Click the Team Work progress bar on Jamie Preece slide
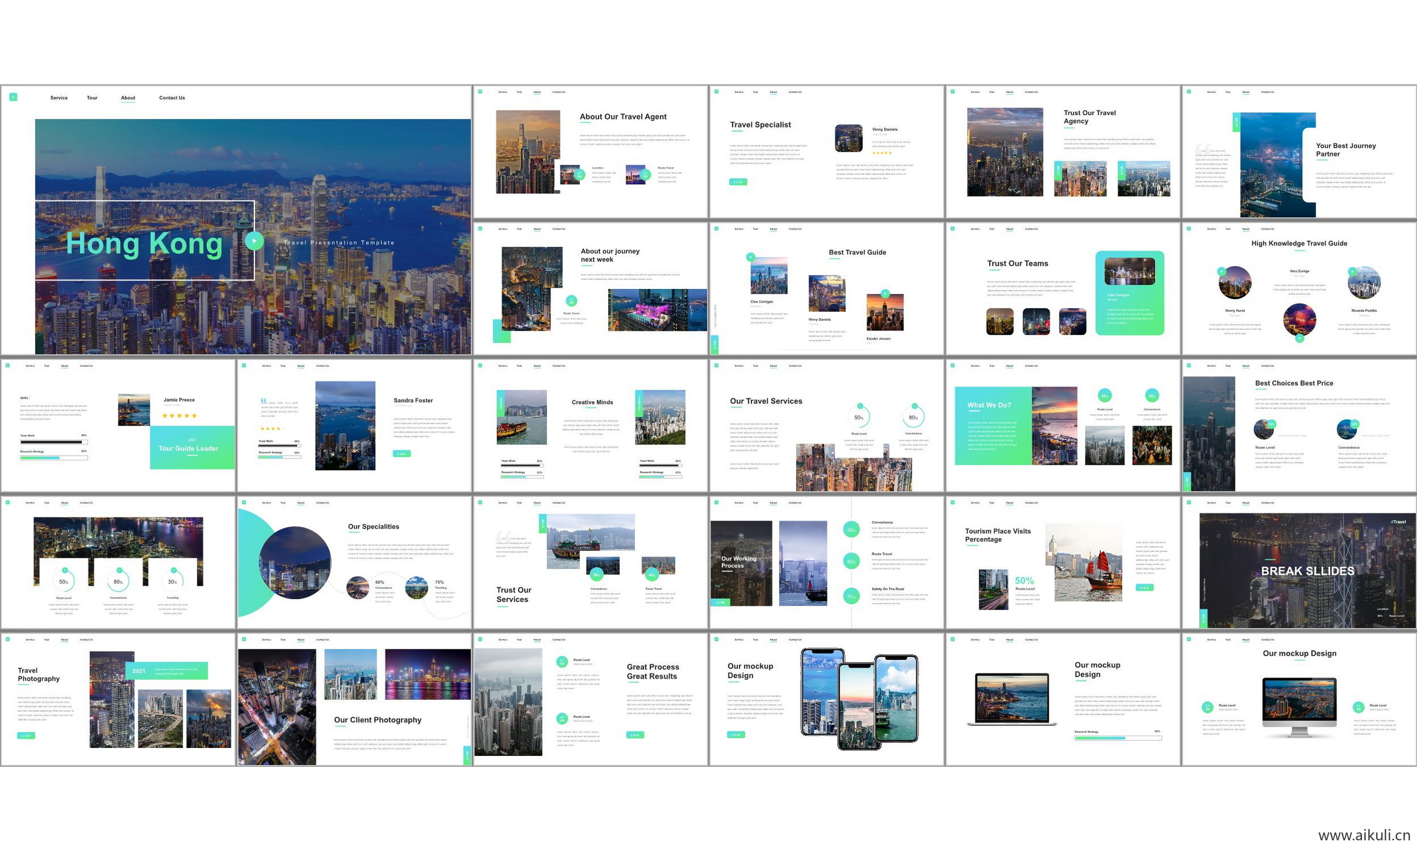 (x=54, y=442)
